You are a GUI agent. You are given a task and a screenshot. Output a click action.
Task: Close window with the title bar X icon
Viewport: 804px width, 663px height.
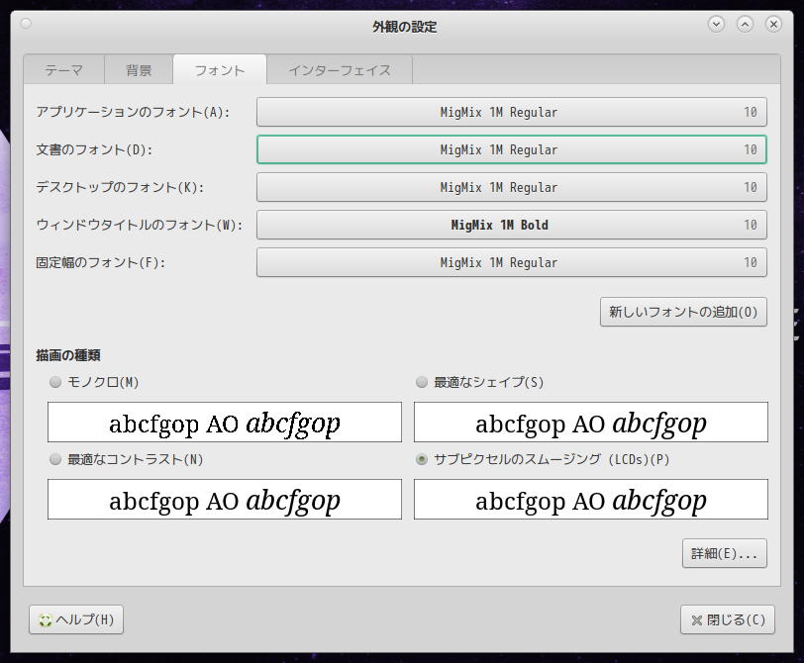(773, 24)
